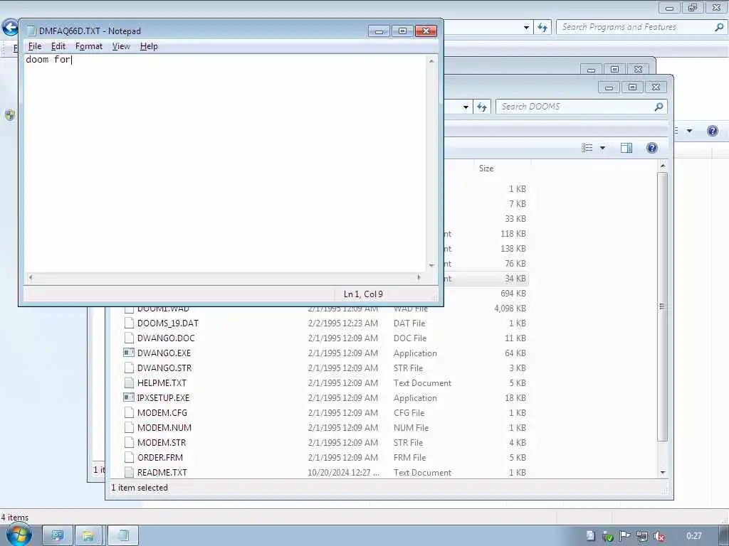Select the HELPME.TXT document
This screenshot has width=729, height=546.
(162, 383)
